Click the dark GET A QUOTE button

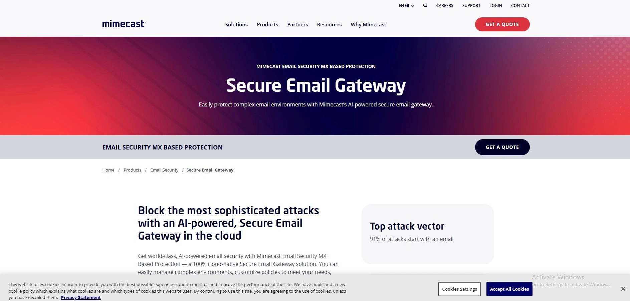click(x=502, y=147)
